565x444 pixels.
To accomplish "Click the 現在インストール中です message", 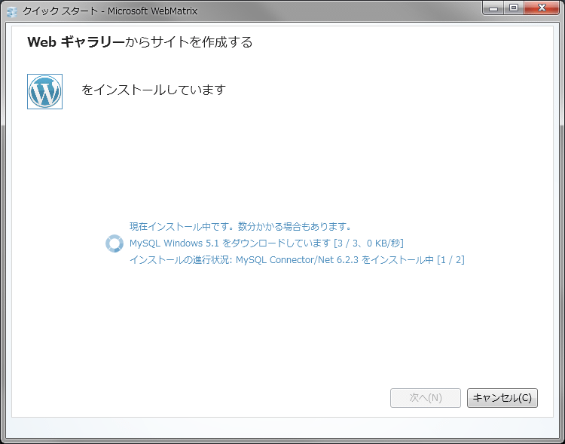I will 240,226.
